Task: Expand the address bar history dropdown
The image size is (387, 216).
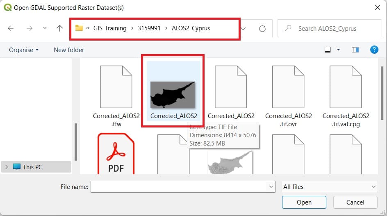Action: [x=244, y=29]
